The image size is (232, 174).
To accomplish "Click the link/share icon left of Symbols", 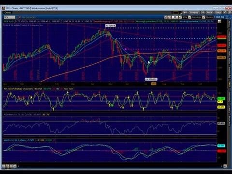I will pos(185,13).
